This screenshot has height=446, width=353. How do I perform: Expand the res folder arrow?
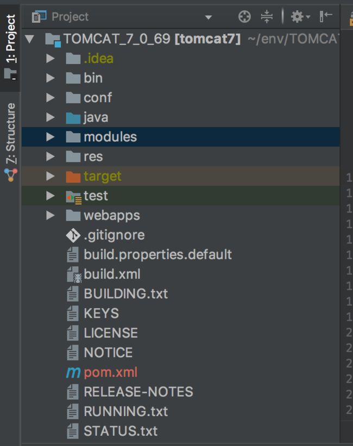coord(51,156)
